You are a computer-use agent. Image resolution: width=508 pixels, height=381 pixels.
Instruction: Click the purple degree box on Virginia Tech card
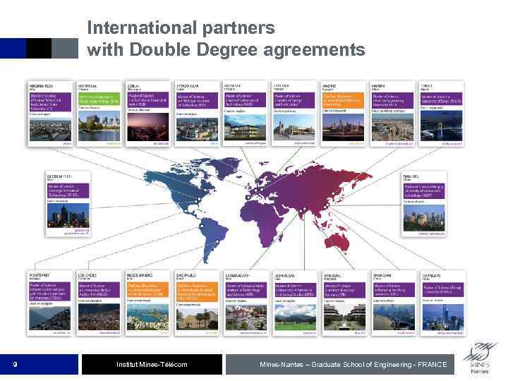50,102
